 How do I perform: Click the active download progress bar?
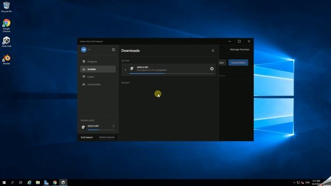click(171, 73)
